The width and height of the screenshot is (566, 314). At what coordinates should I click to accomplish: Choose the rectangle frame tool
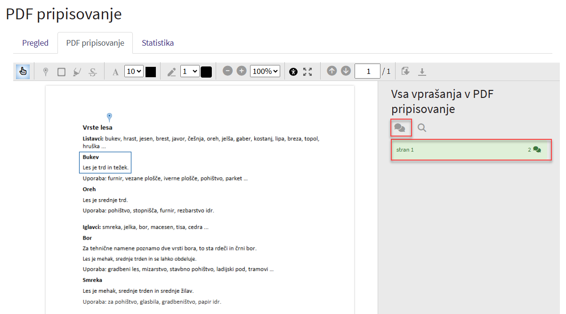click(x=61, y=72)
